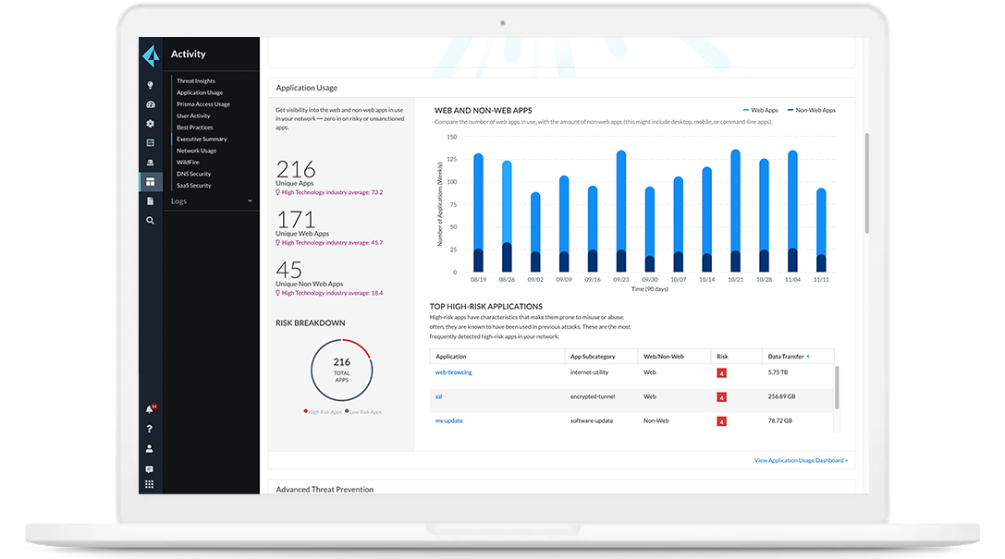This screenshot has height=559, width=1005.
Task: Select Threat Insights in Activity menu
Action: coord(195,81)
